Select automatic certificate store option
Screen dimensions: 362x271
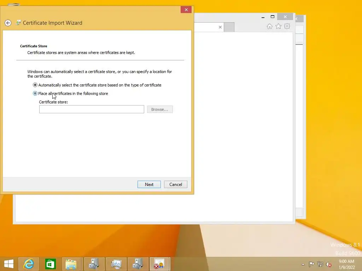point(97,85)
